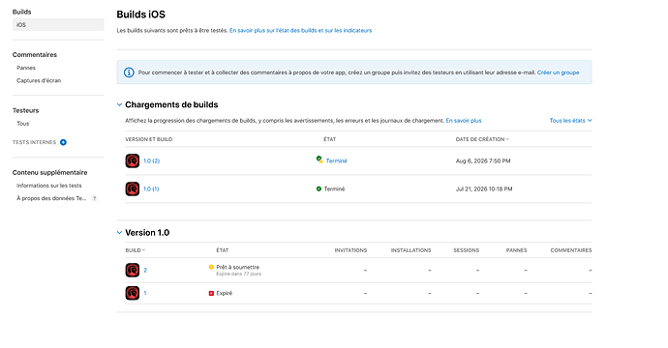Click the Aug 6, 2026 7:50 PM date
Viewport: 668px width, 348px height.
point(483,160)
